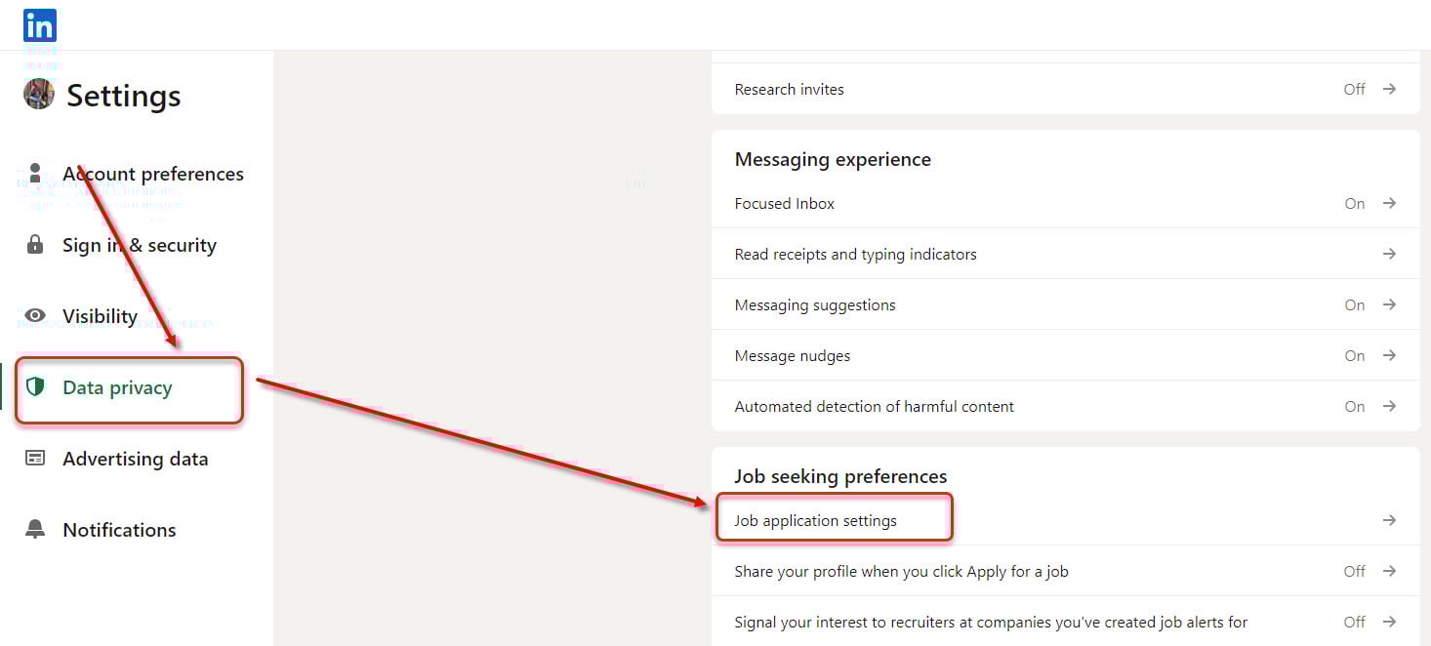Viewport: 1431px width, 646px height.
Task: Expand the Read receipts and typing indicators setting
Action: pyautogui.click(x=1389, y=254)
